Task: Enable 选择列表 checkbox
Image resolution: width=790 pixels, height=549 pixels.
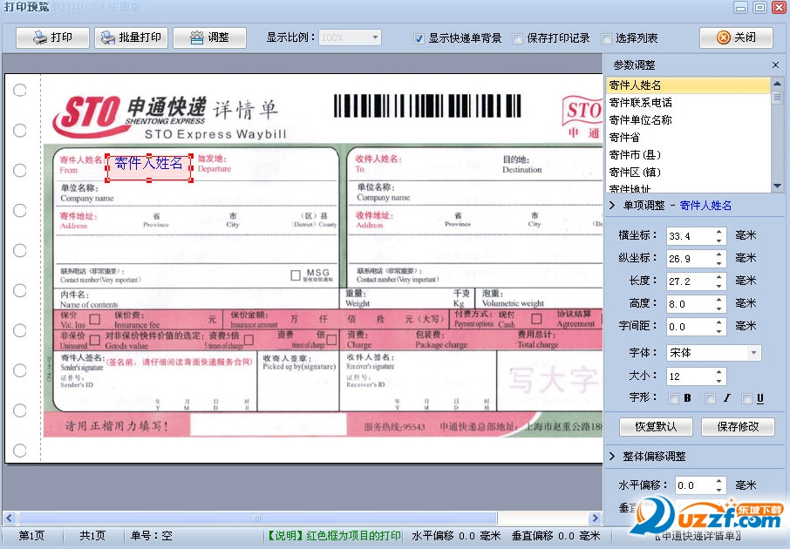Action: pyautogui.click(x=606, y=39)
